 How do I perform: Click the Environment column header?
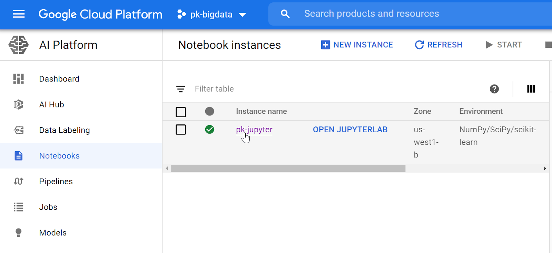point(481,111)
